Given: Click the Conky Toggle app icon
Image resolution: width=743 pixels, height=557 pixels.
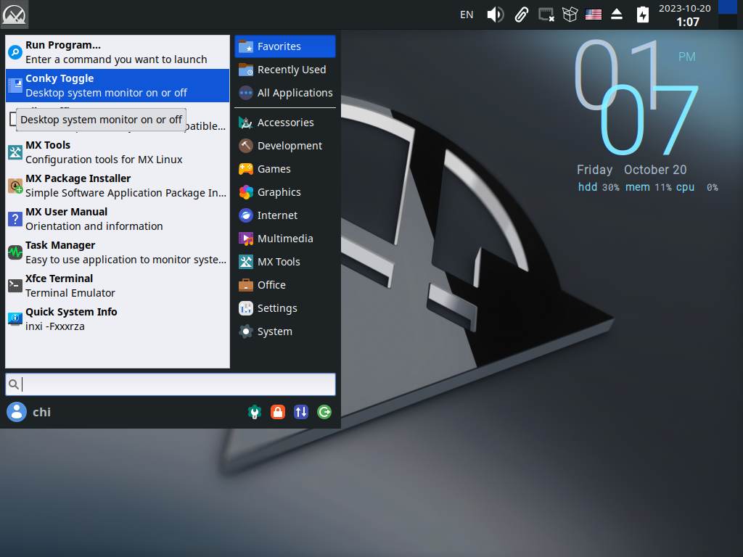Looking at the screenshot, I should pos(15,86).
